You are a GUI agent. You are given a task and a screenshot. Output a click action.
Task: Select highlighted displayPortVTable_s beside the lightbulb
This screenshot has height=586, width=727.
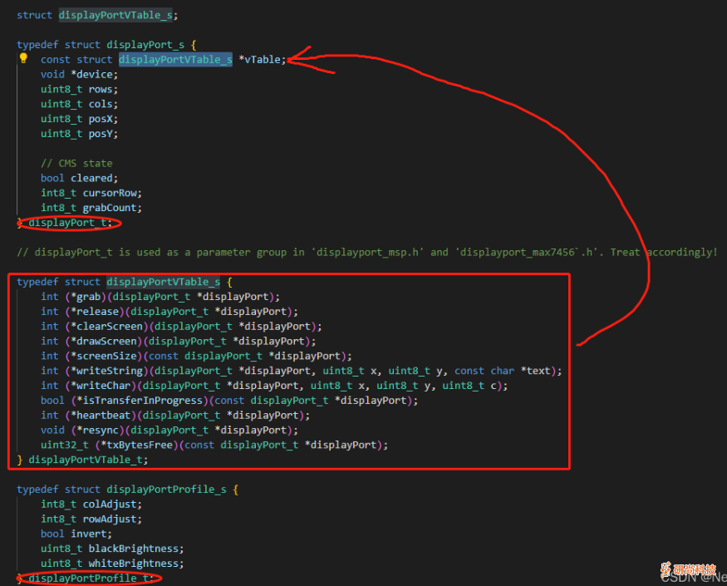click(x=175, y=60)
